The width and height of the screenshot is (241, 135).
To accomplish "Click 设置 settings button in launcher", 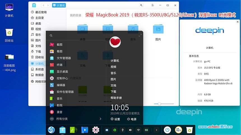I will point(115,119).
